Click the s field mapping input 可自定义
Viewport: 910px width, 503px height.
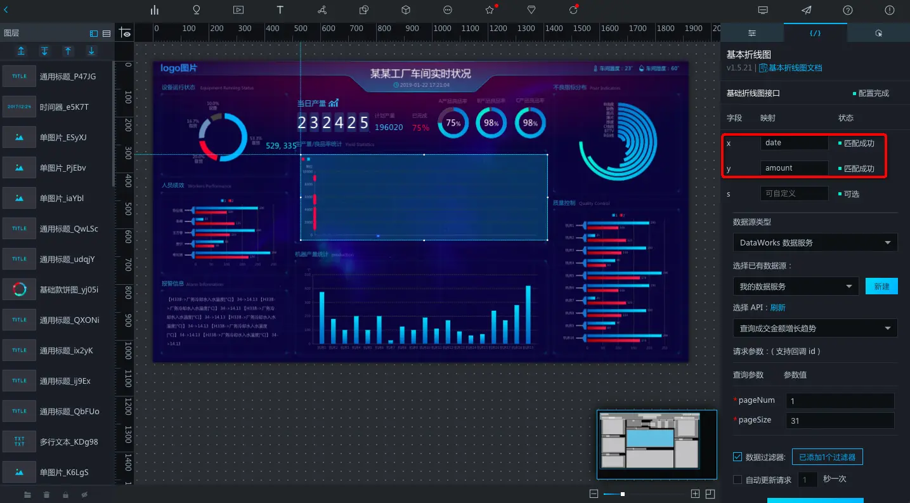click(x=795, y=193)
